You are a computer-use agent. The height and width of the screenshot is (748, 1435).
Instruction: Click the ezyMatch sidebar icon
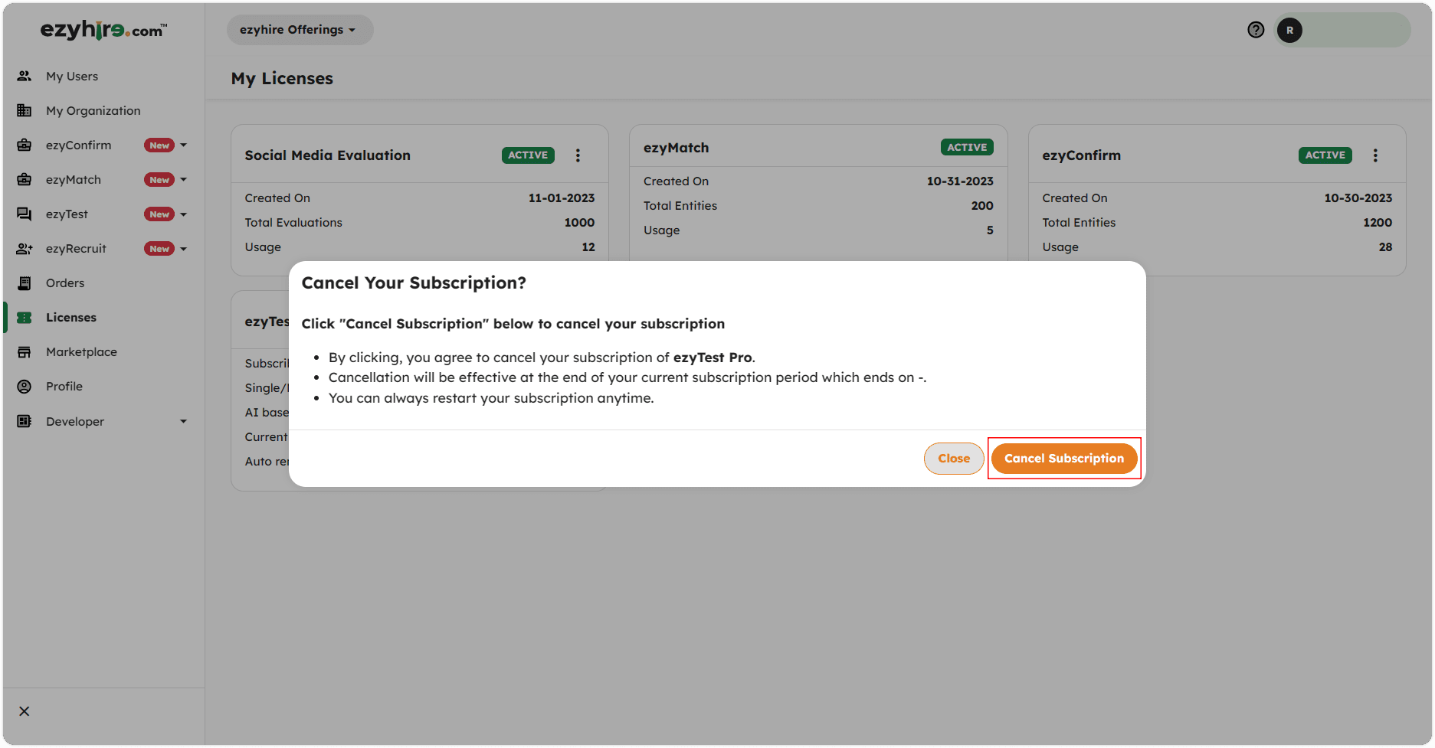tap(25, 179)
